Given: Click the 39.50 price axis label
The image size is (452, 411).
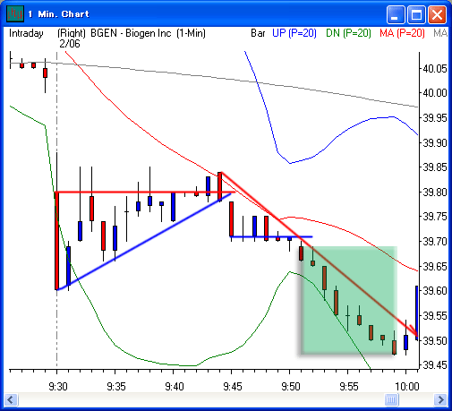Looking at the screenshot, I should coord(435,340).
